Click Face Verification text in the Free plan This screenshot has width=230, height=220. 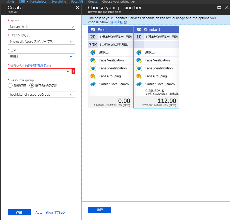click(x=111, y=60)
